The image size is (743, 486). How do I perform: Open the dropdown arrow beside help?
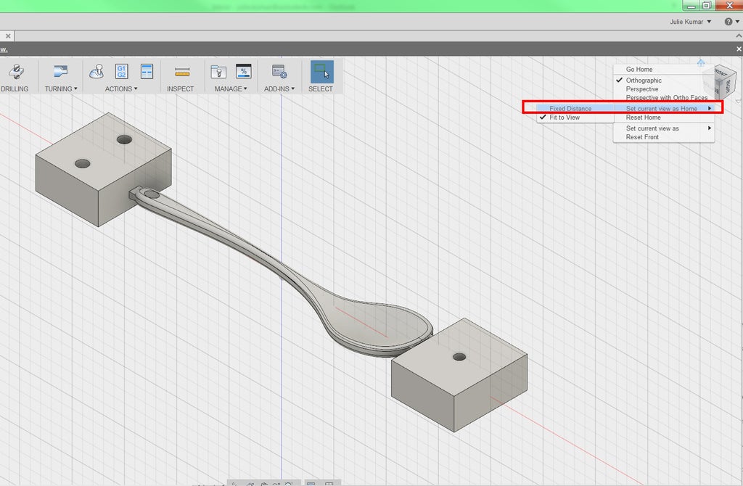(x=737, y=22)
